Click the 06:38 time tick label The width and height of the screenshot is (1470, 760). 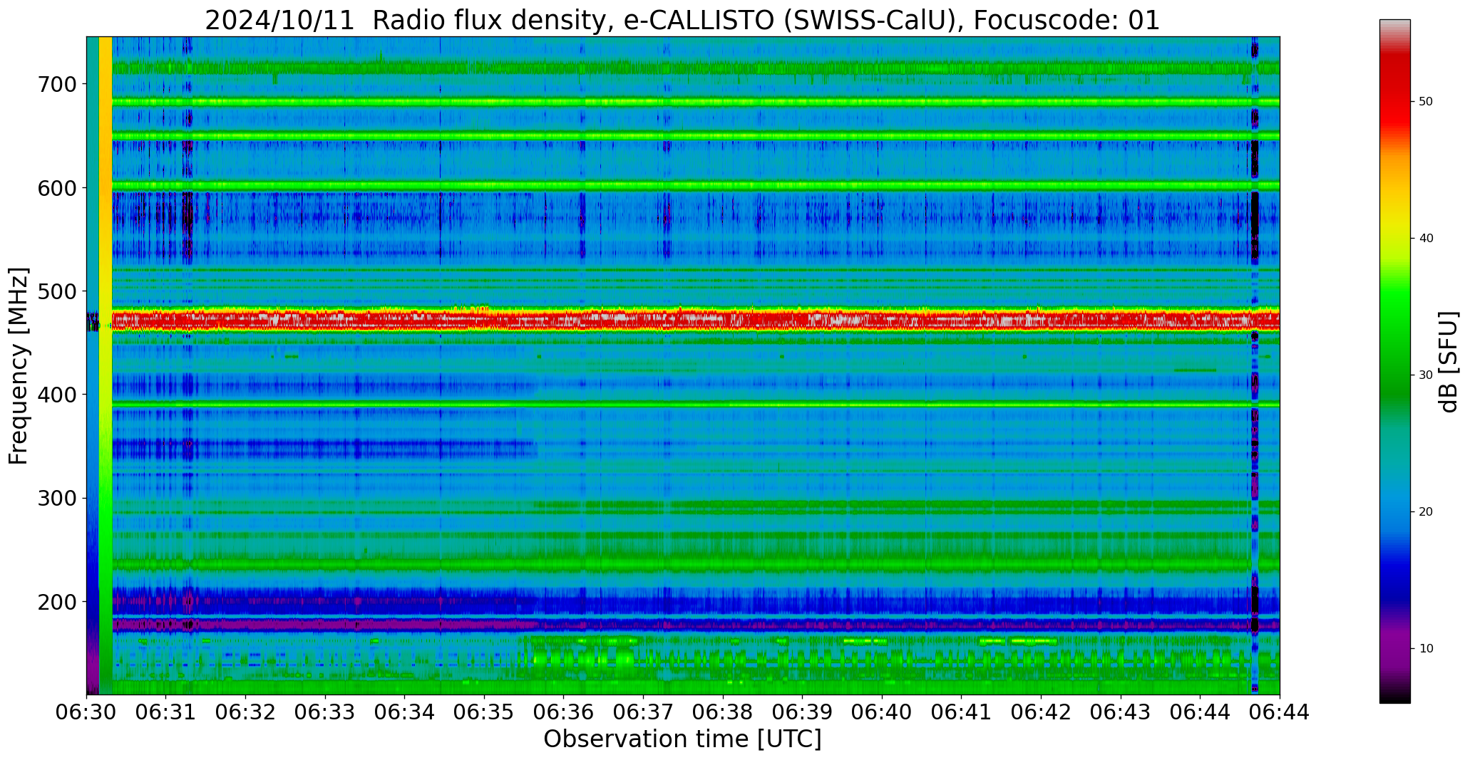(723, 712)
